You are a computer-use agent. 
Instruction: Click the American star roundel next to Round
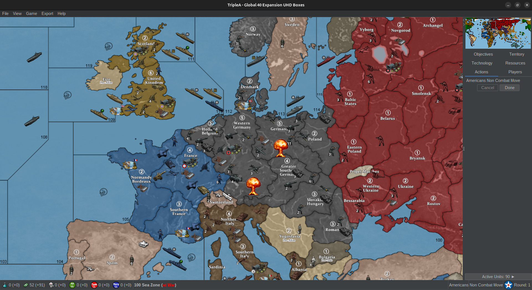pos(508,285)
